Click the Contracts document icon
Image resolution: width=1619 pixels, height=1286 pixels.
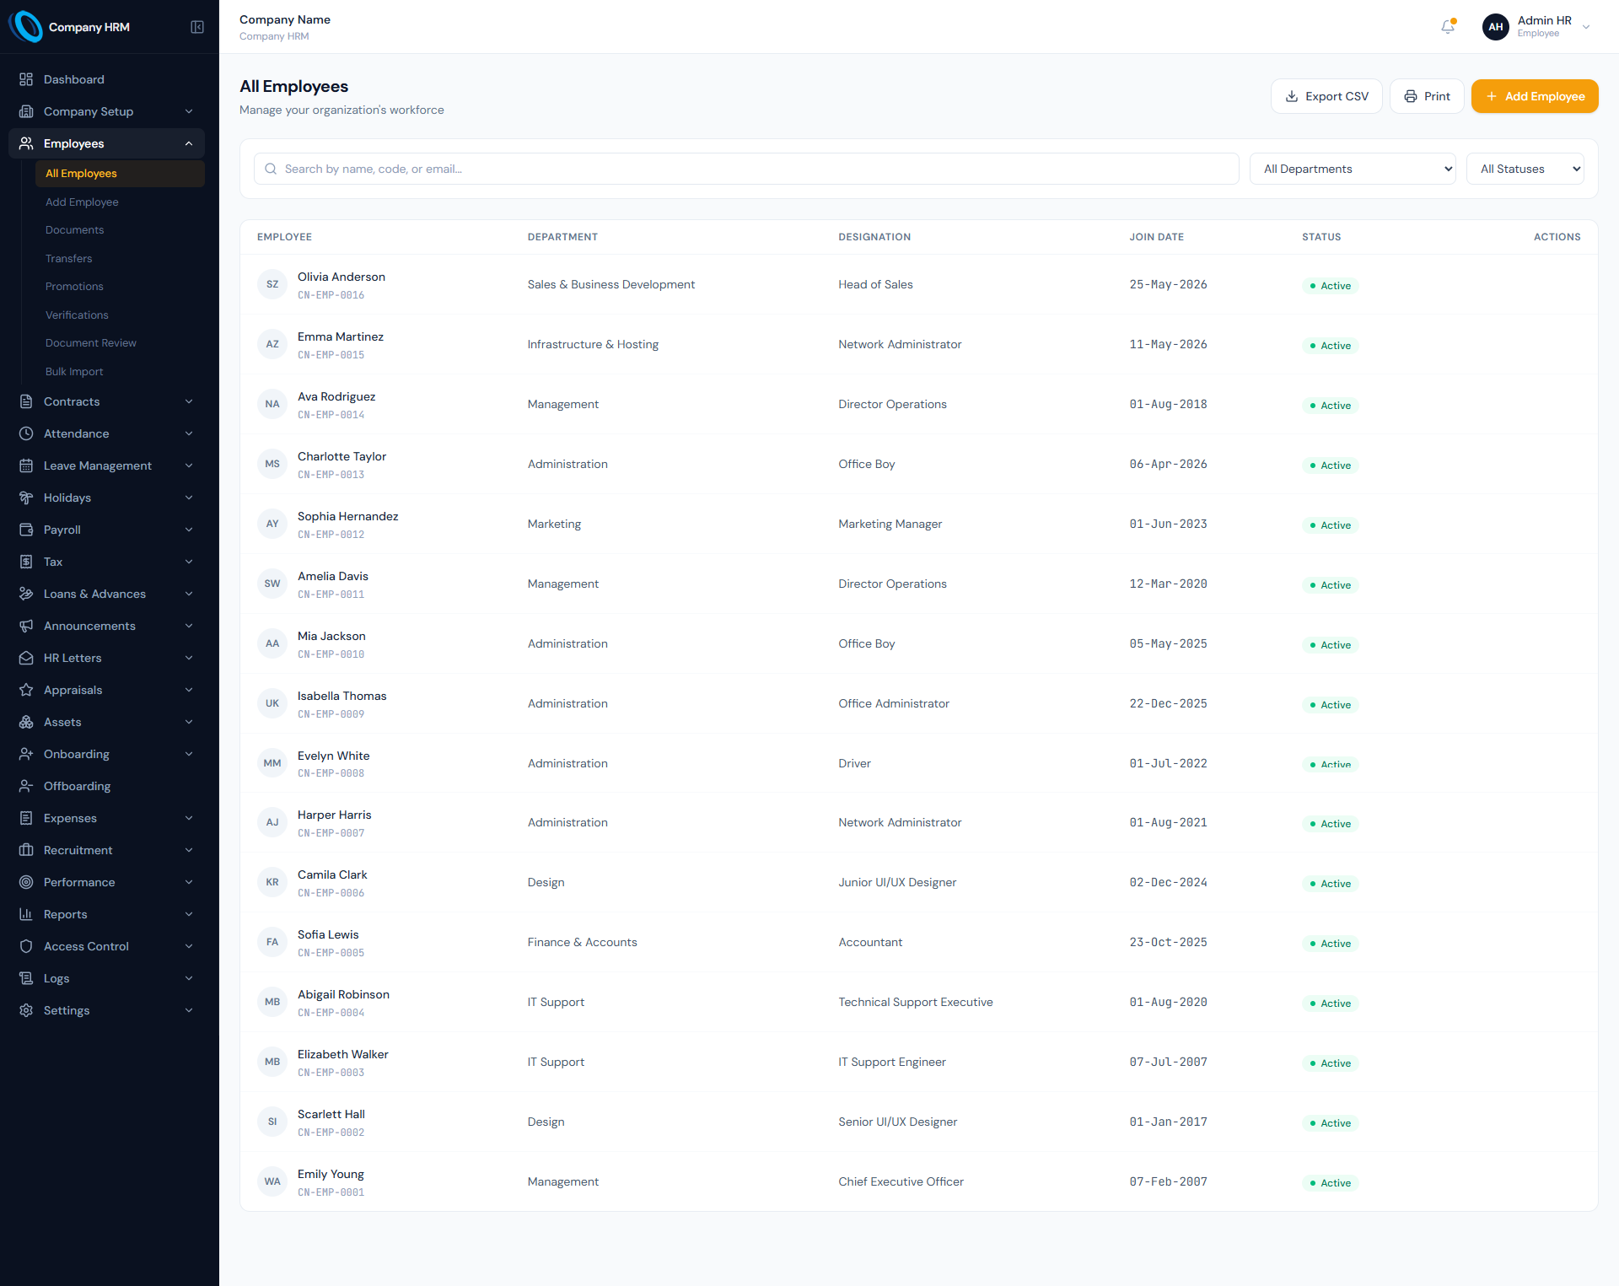click(x=26, y=401)
